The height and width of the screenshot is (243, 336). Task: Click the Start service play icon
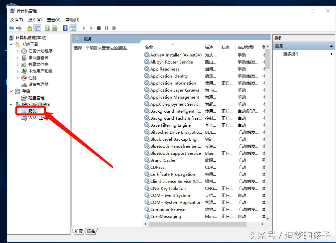84,28
